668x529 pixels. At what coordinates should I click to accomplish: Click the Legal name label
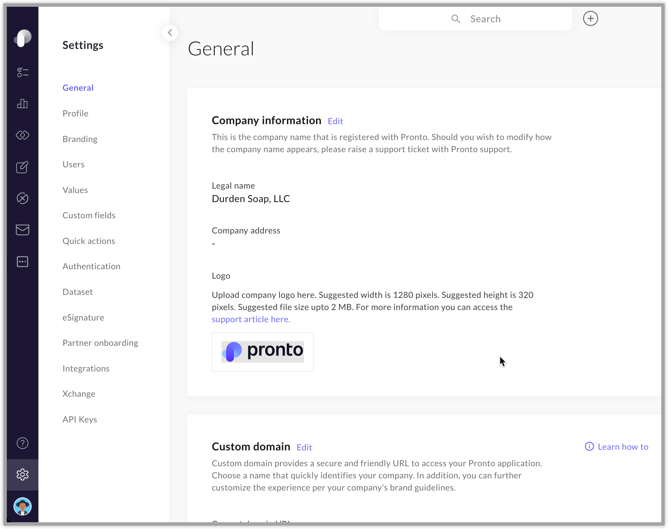click(233, 186)
